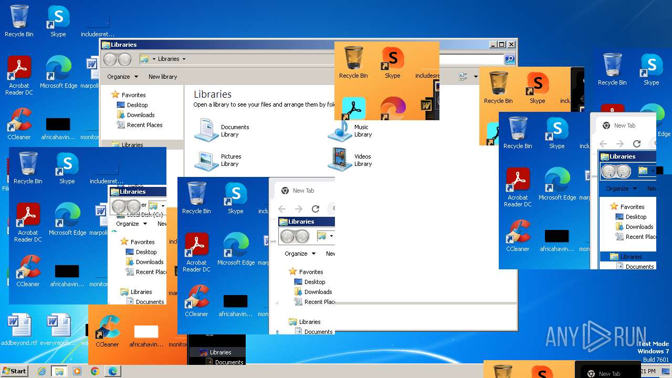Open the Videos Library icon
Viewport: 672px width, 378px height.
(x=340, y=160)
